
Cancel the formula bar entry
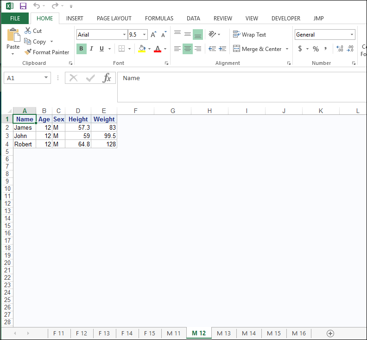[x=74, y=78]
